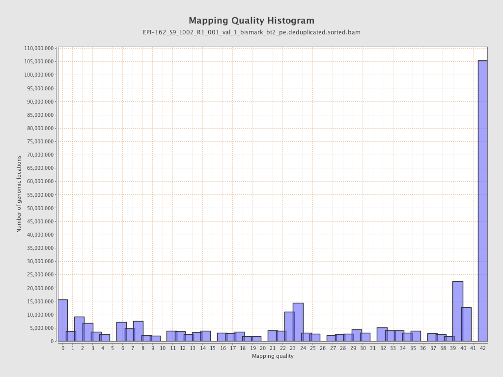Click the x-axis tick label 5
This screenshot has height=377, width=503.
point(112,348)
